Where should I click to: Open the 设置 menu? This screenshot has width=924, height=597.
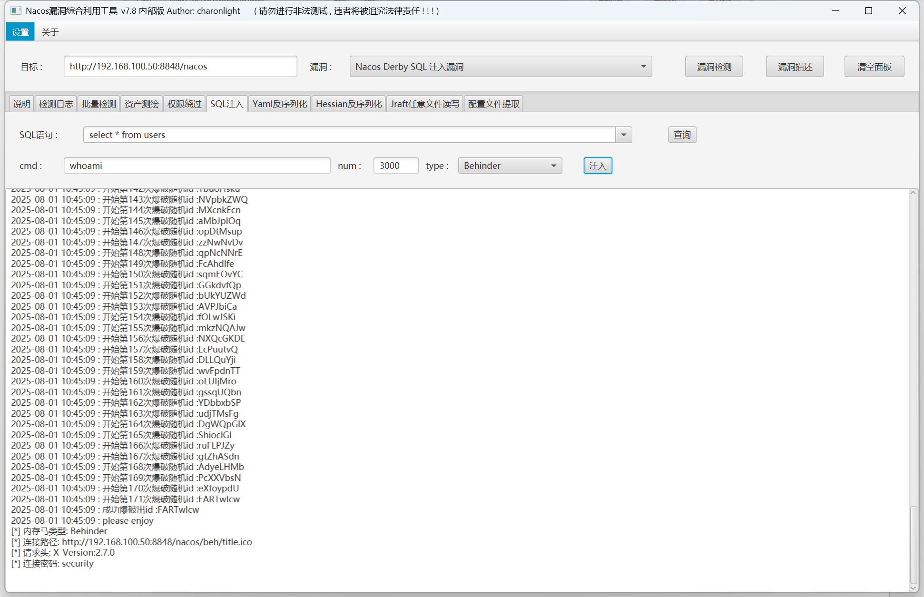coord(20,32)
